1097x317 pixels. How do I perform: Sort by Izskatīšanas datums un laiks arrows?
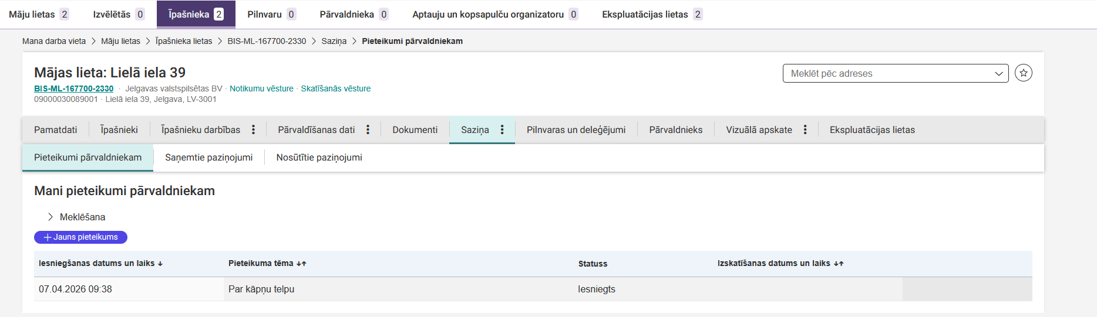[x=839, y=264]
